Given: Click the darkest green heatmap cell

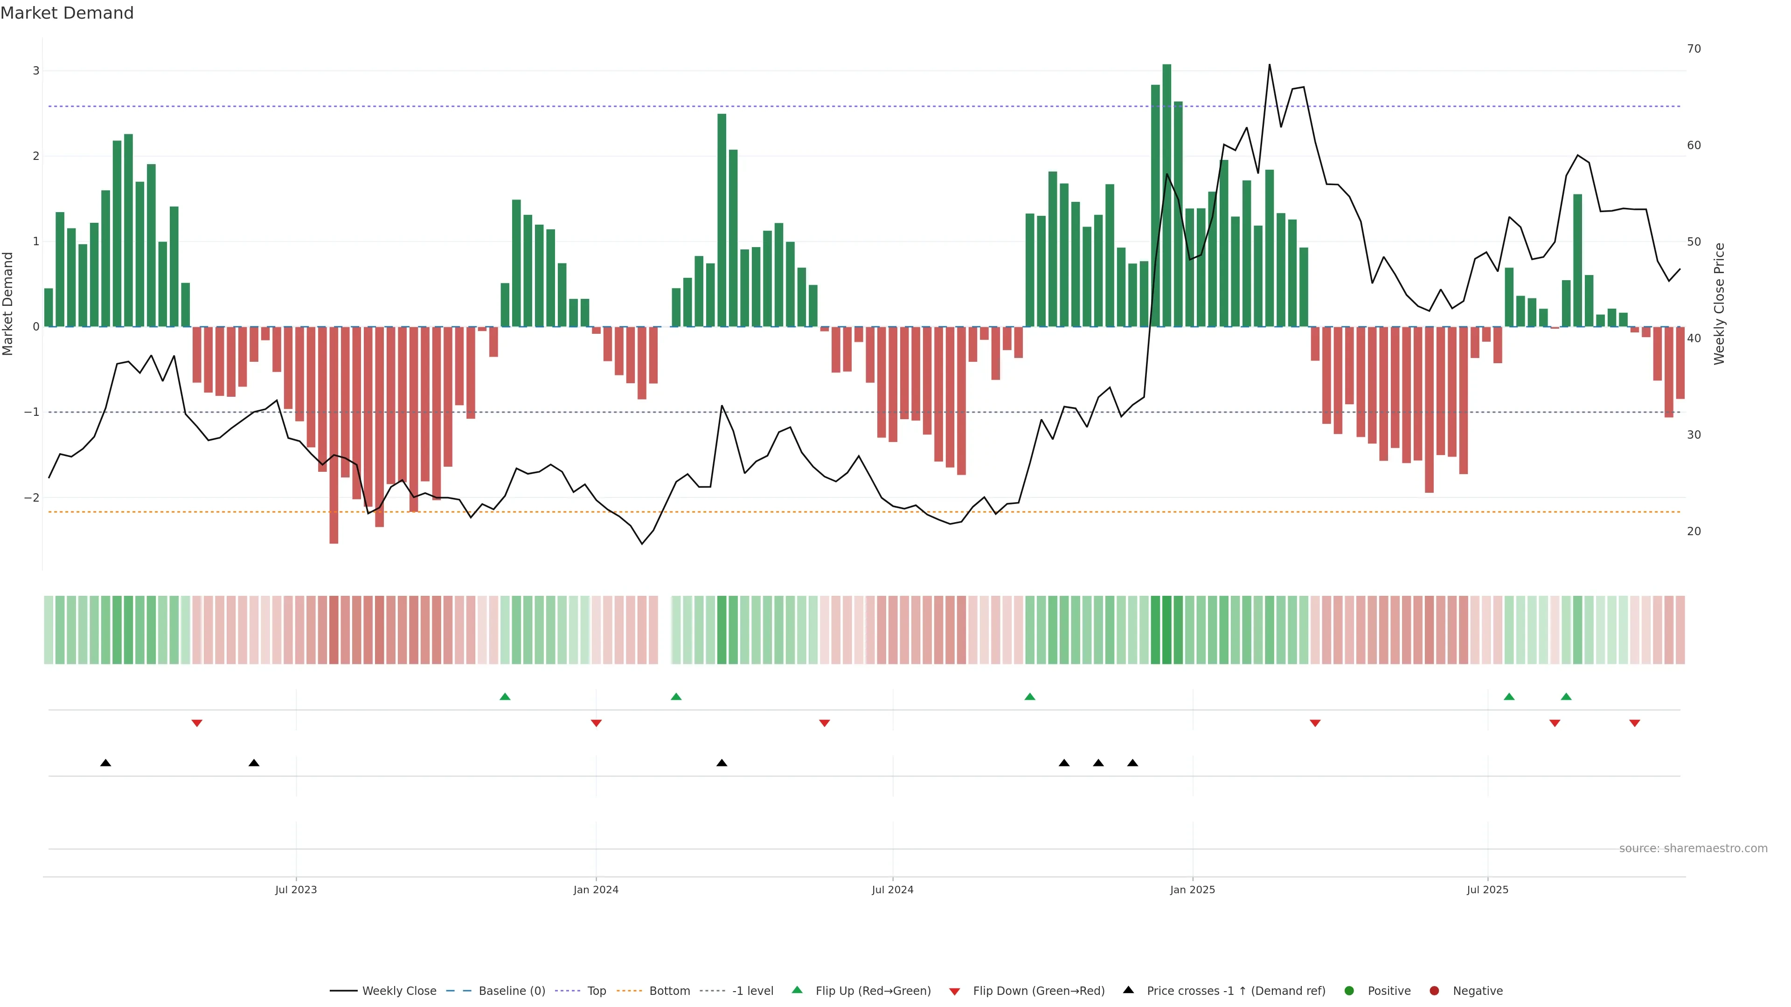Looking at the screenshot, I should (1166, 630).
